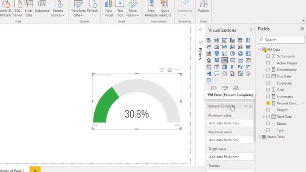Select the Slicer visual
This screenshot has width=306, height=172.
tap(209, 67)
